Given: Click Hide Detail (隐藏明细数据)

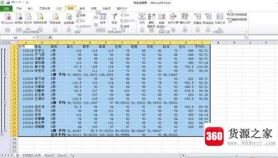Looking at the screenshot, I should [x=237, y=19].
